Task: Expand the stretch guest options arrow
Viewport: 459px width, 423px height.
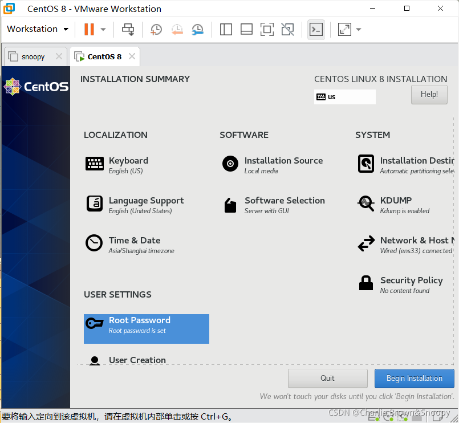Action: [359, 29]
